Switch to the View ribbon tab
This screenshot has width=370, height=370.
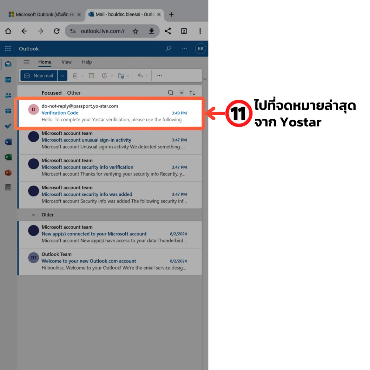coord(66,62)
